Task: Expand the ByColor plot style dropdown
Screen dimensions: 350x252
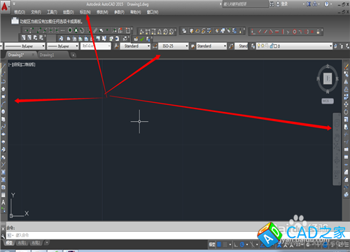Action: point(109,46)
